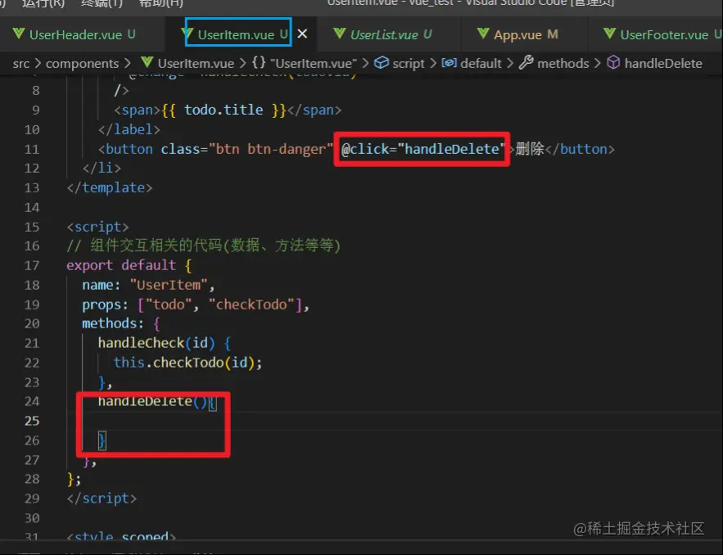The image size is (723, 555).
Task: Click line number 25 in the gutter
Action: pos(32,421)
